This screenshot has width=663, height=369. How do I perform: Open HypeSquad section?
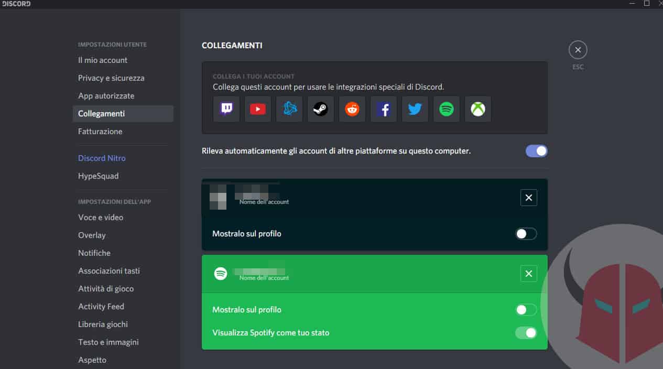pos(123,176)
